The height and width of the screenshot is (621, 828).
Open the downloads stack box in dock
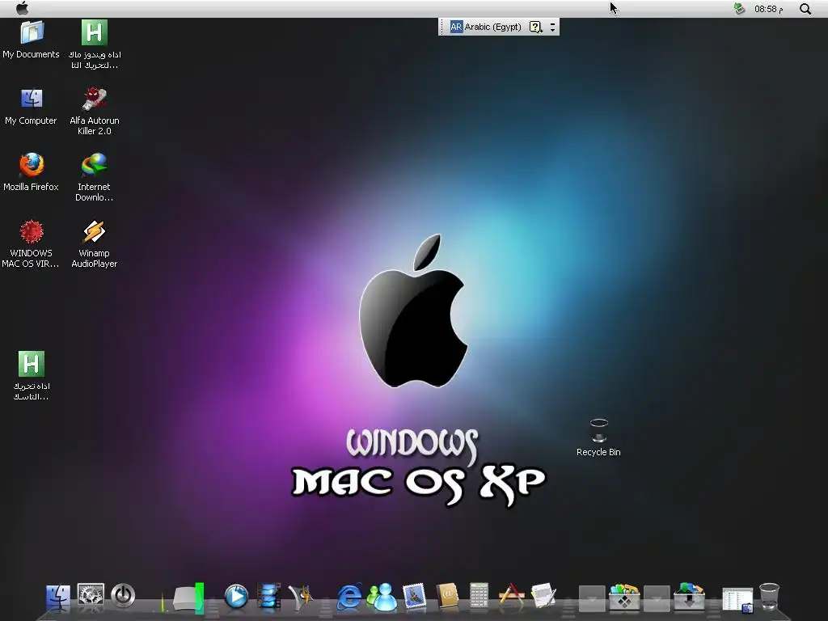(689, 598)
